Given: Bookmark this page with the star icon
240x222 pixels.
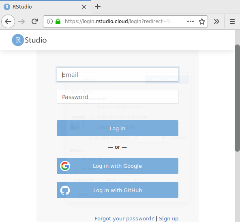Looking at the screenshot, I should tap(202, 21).
